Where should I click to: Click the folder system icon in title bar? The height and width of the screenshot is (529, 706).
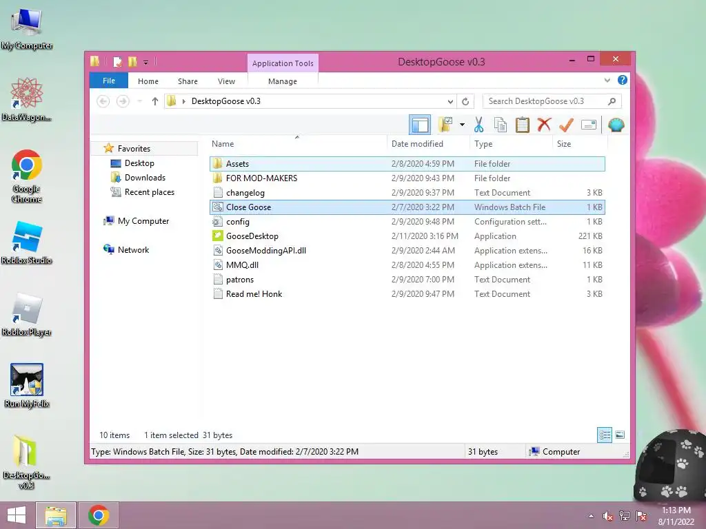[x=94, y=61]
